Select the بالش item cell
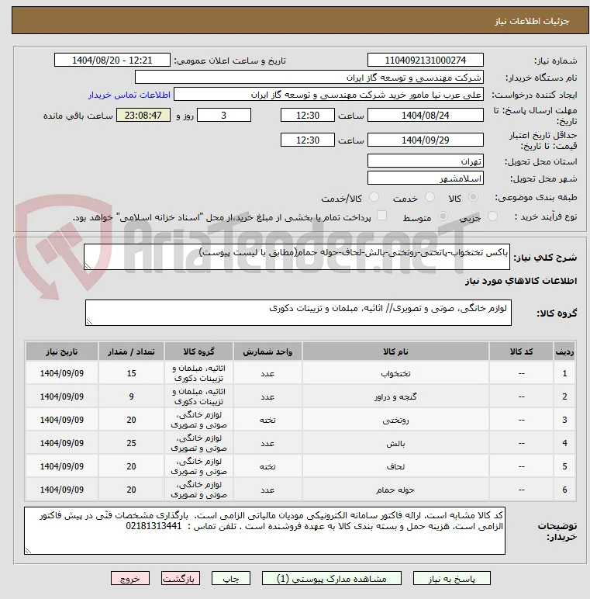The width and height of the screenshot is (590, 599). [x=395, y=443]
